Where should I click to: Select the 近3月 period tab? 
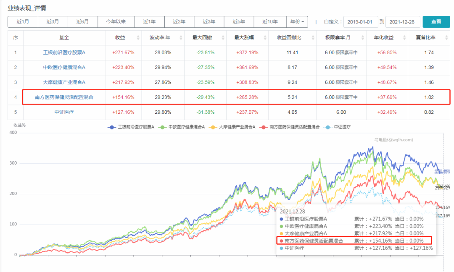click(x=53, y=22)
